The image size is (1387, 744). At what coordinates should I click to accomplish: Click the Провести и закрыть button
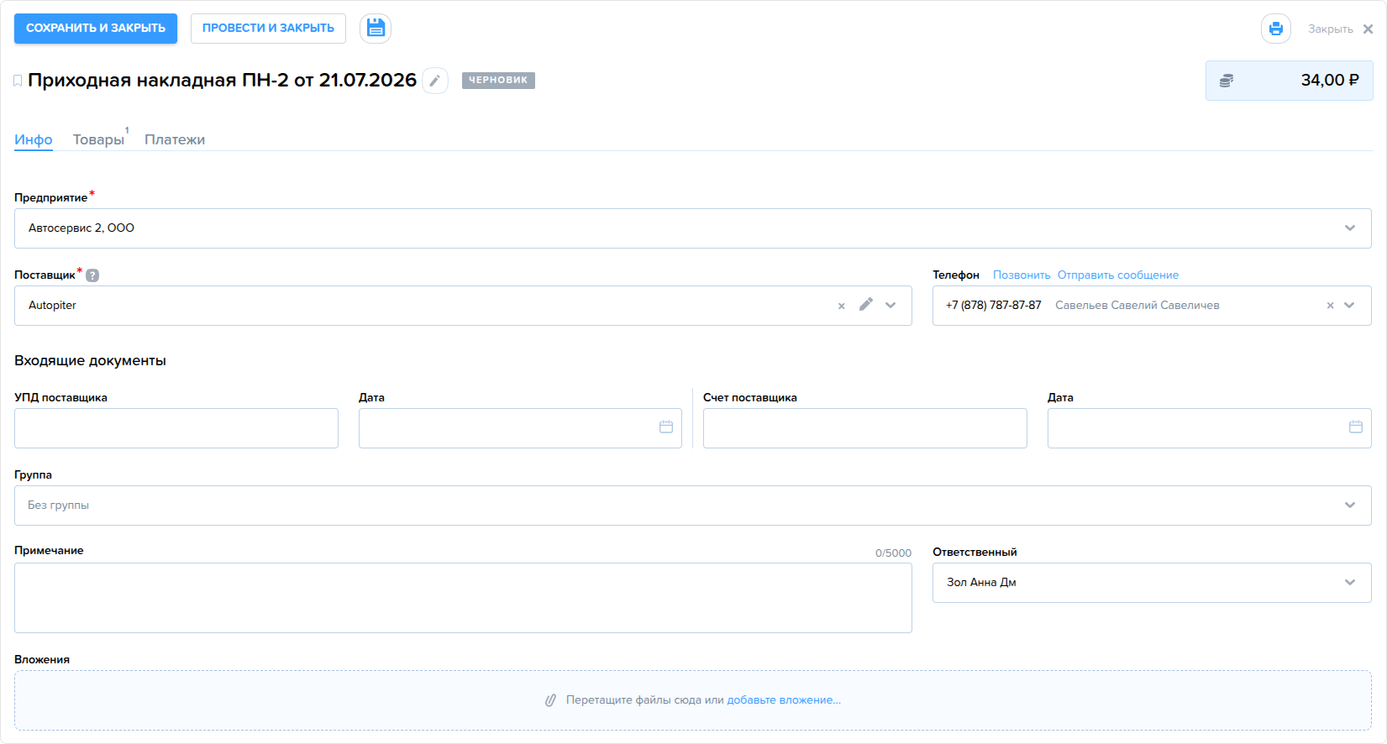[x=268, y=29]
